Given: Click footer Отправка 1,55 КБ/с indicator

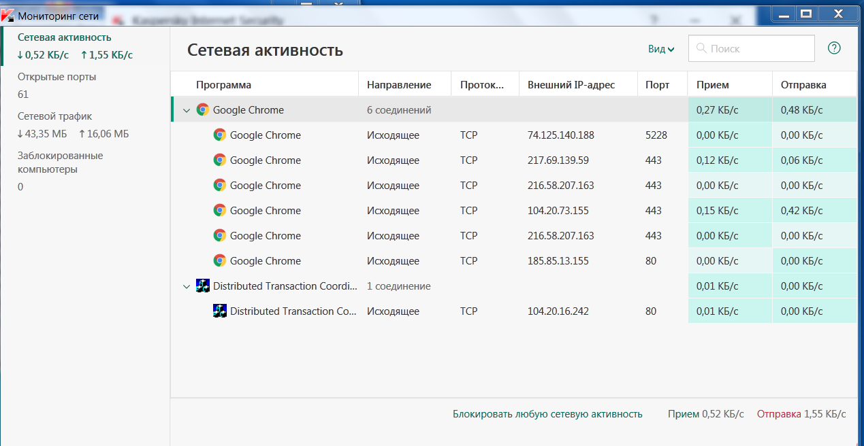Looking at the screenshot, I should [801, 414].
